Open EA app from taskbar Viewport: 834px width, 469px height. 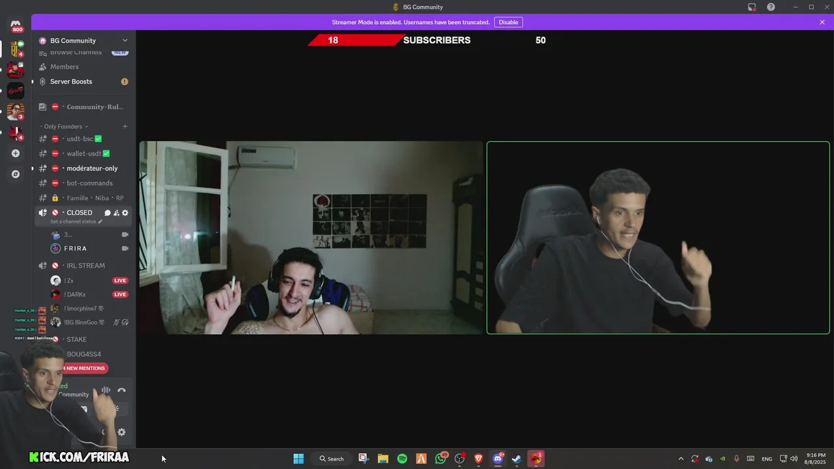(536, 459)
